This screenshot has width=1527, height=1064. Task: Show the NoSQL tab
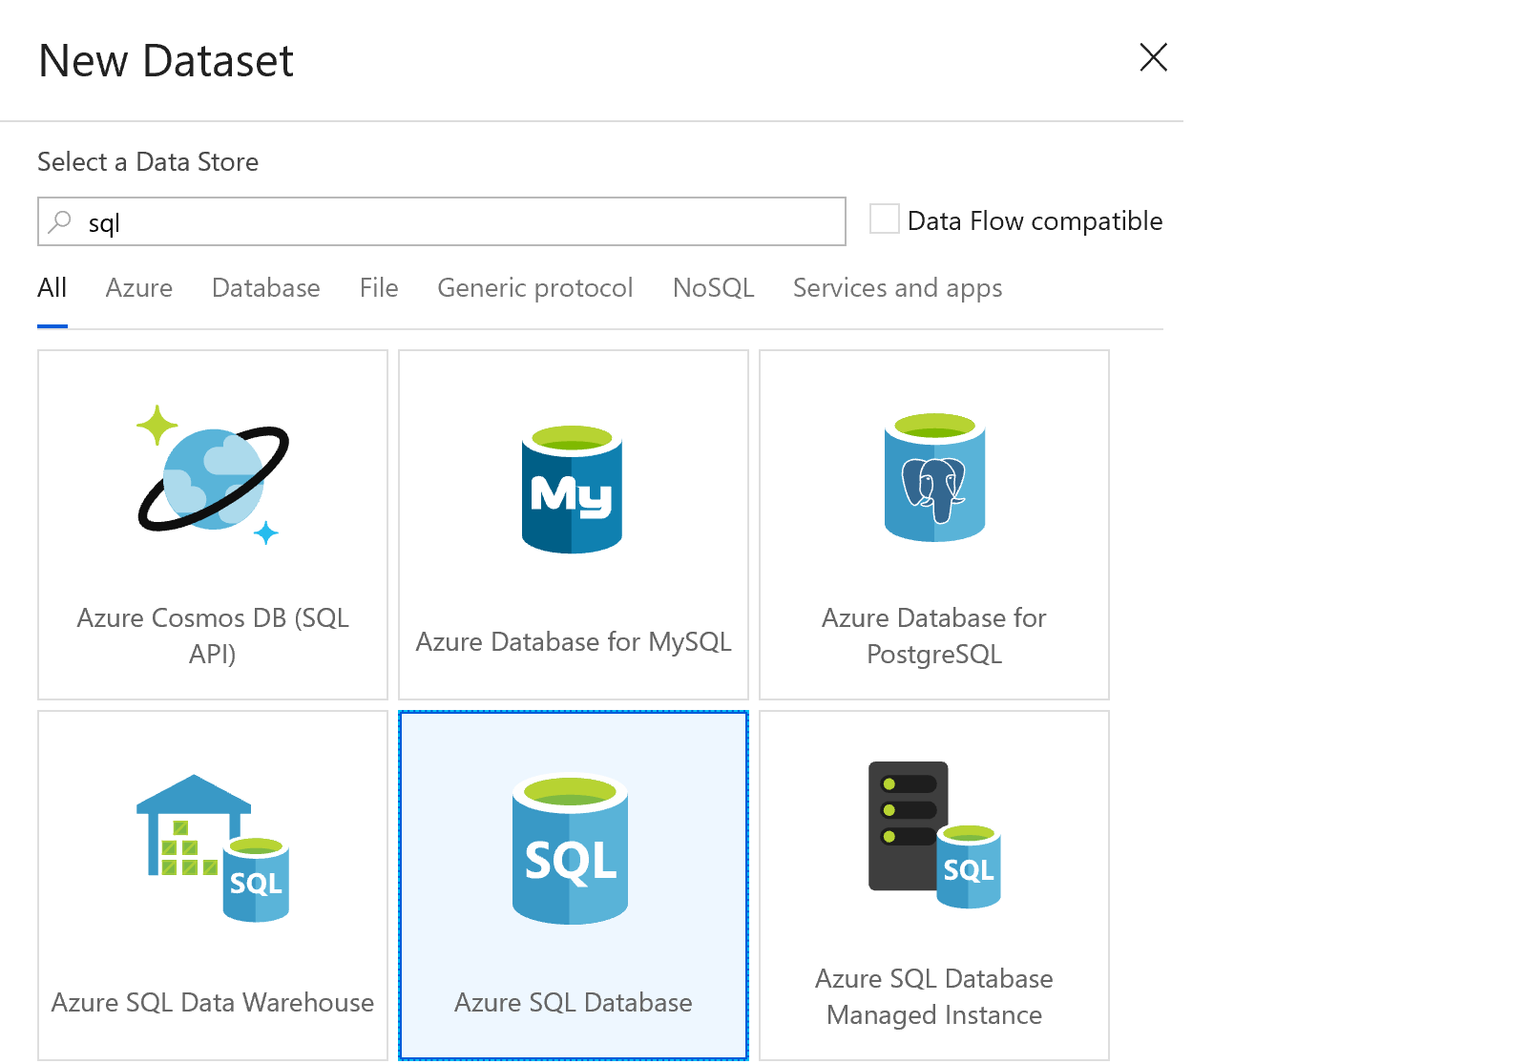713,288
